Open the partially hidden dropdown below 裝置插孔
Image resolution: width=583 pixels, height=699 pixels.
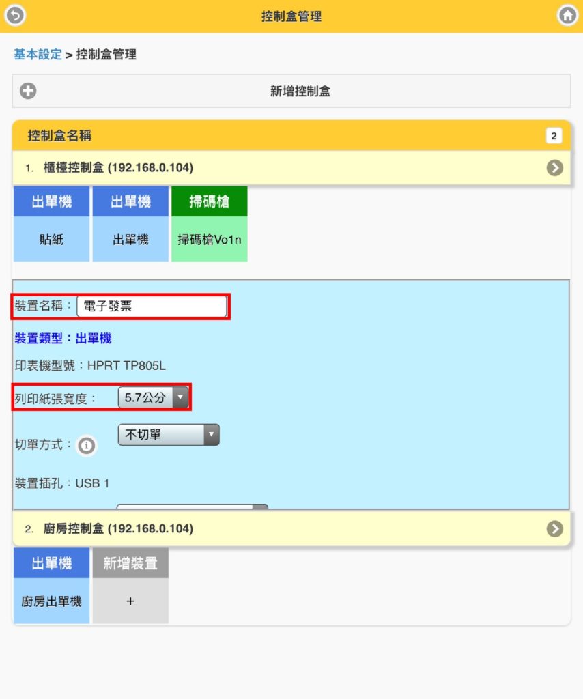tap(192, 507)
